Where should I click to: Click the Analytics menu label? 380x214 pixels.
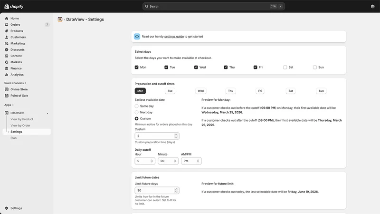[17, 75]
